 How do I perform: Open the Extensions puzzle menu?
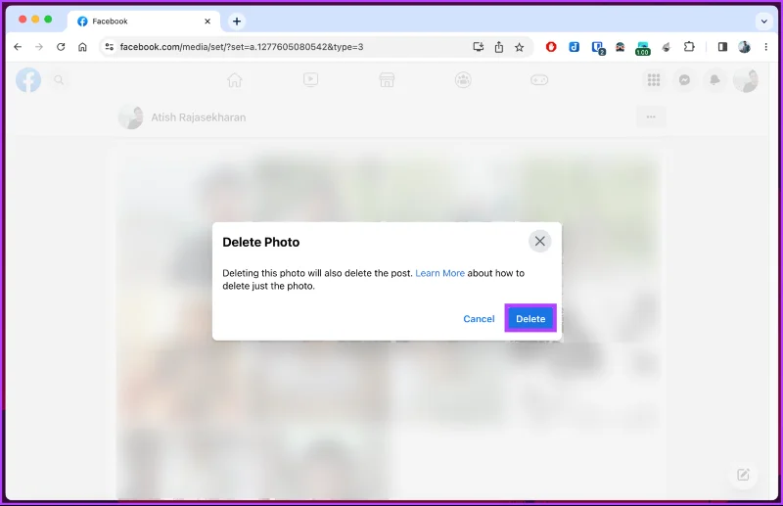point(689,47)
